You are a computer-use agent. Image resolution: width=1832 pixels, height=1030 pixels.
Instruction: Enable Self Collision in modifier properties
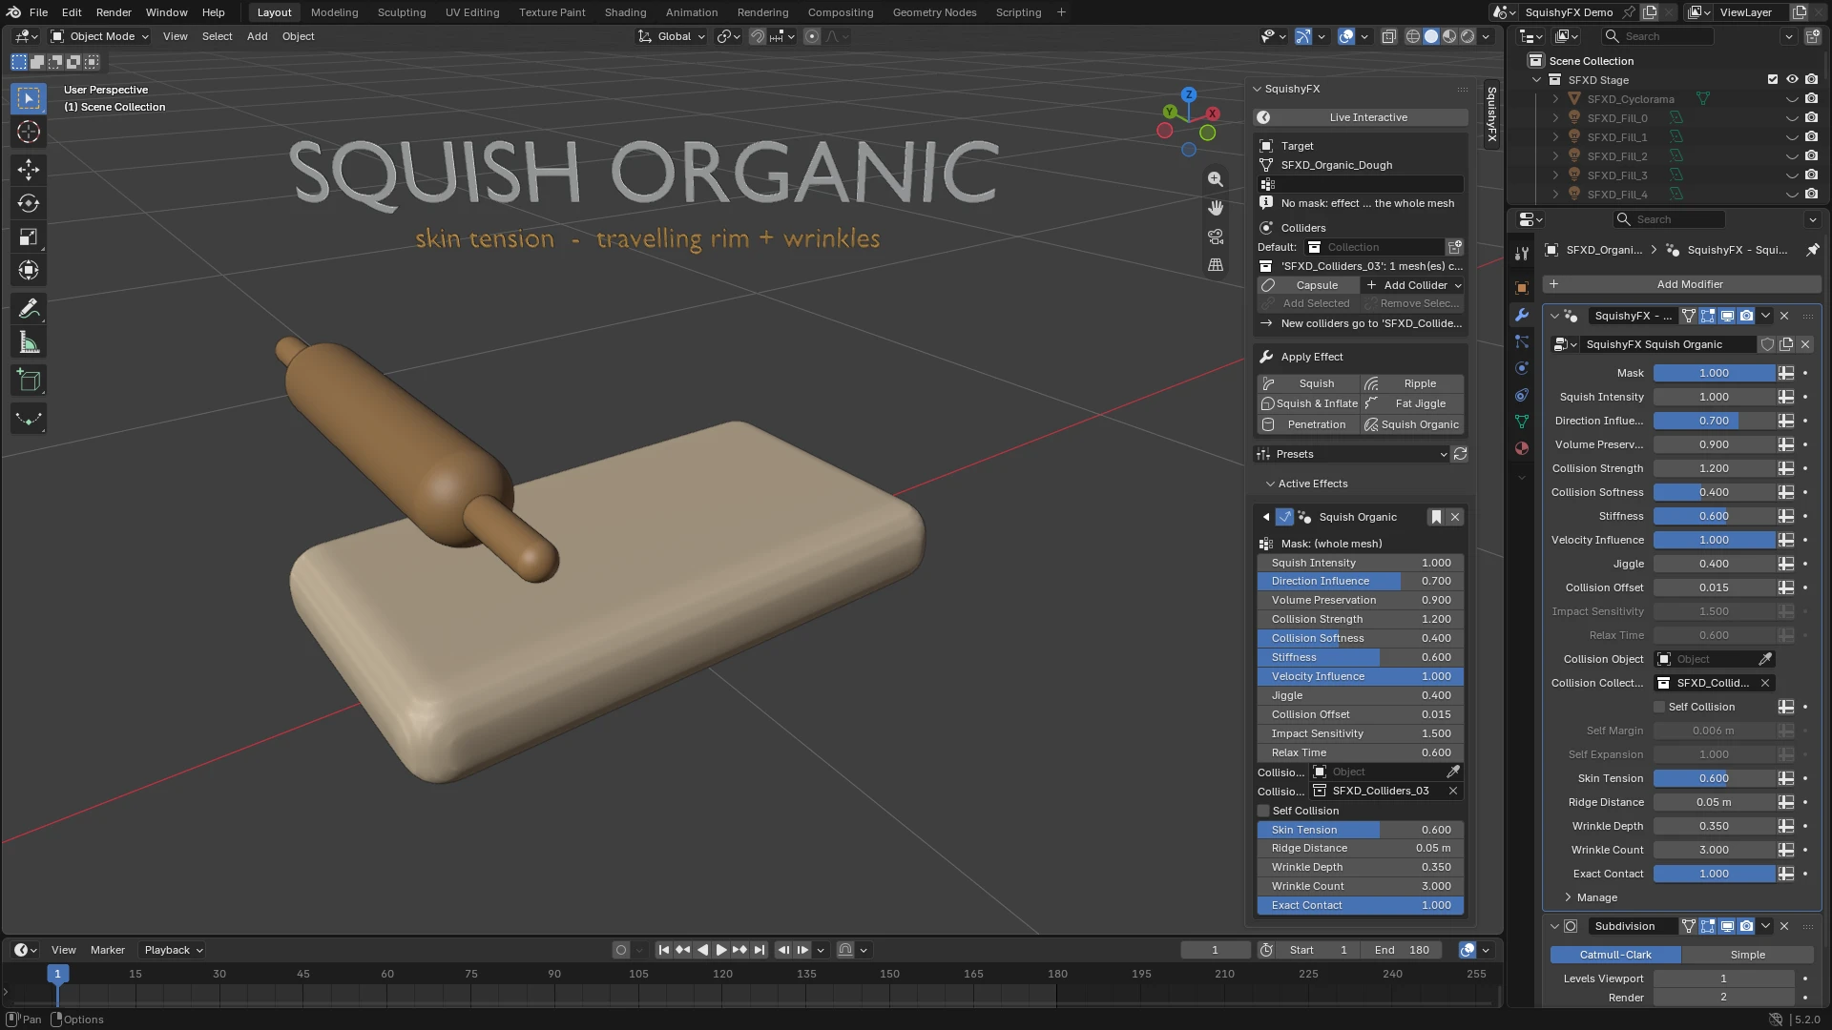pos(1659,707)
